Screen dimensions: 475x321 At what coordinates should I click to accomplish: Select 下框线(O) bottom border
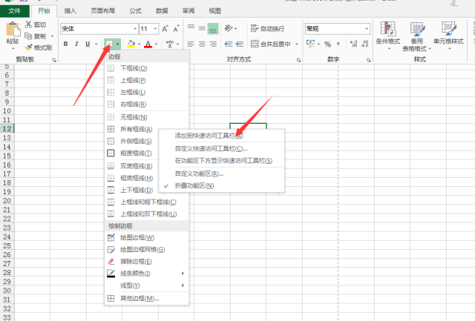click(147, 68)
